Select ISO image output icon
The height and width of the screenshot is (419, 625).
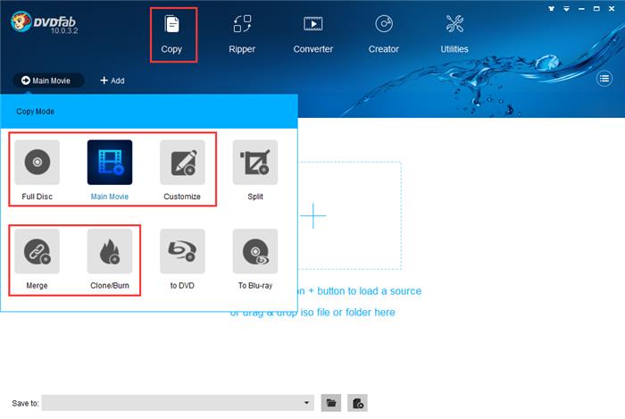tap(357, 403)
